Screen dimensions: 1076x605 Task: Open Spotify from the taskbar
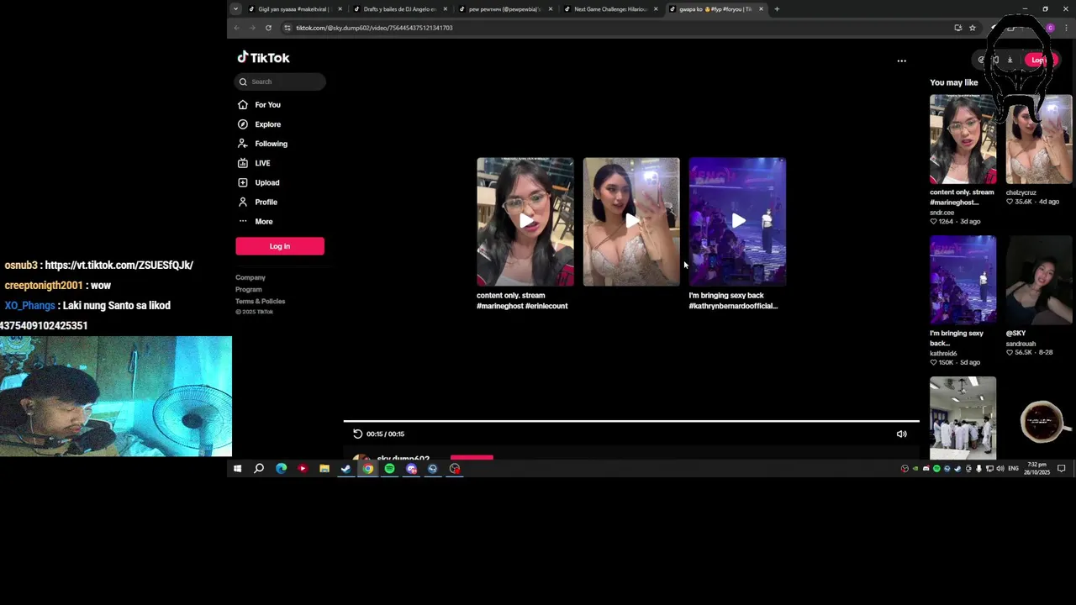[x=389, y=469]
